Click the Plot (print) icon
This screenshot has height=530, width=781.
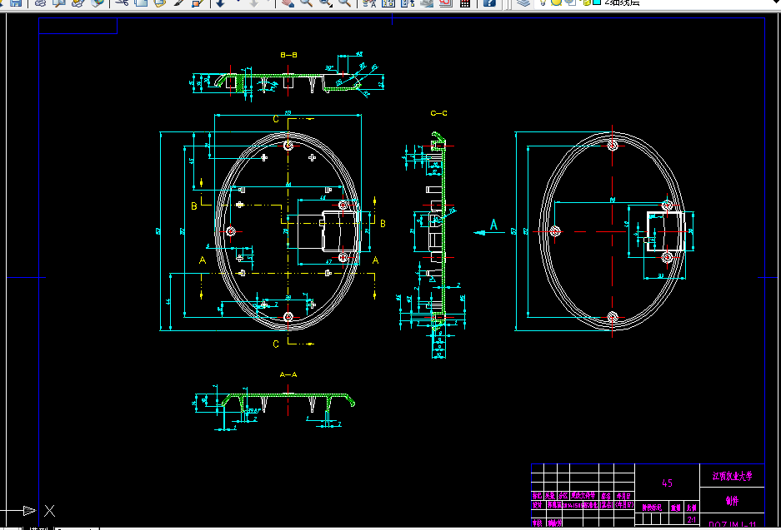coord(40,2)
